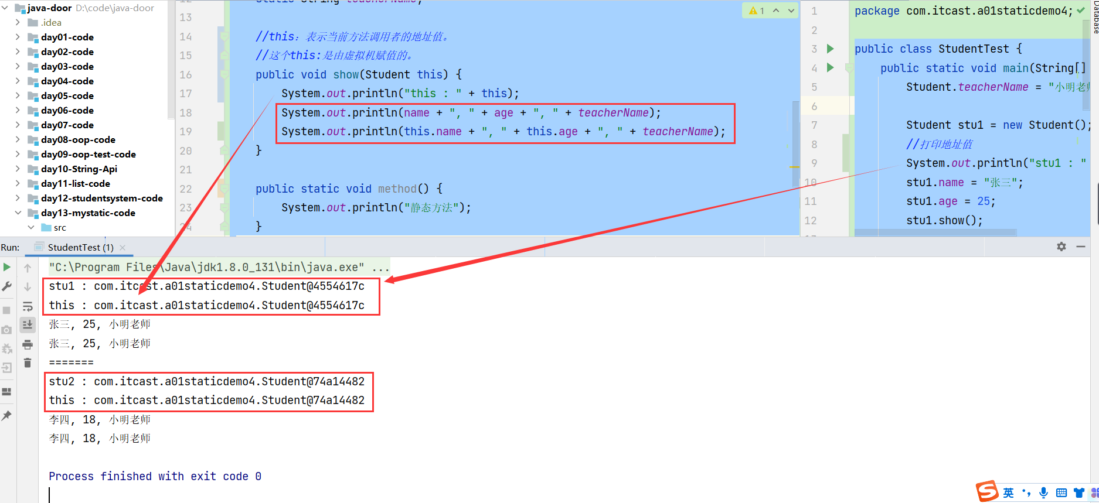The image size is (1099, 503).
Task: Toggle soft-wrap in the console
Action: pos(28,306)
